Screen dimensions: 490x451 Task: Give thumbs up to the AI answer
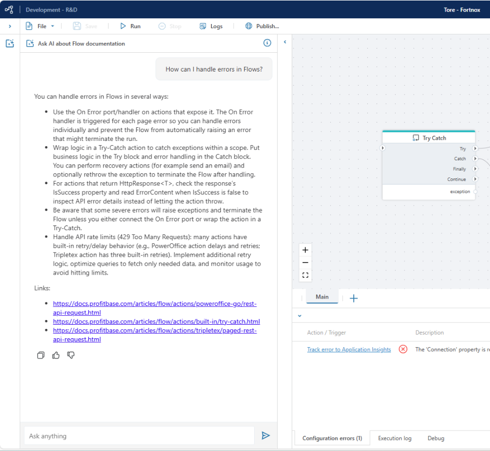click(56, 355)
